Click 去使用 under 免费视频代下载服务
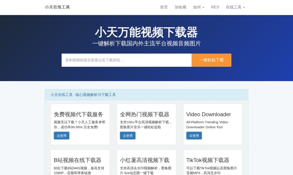Screen dimensions: 293x175 point(61,136)
